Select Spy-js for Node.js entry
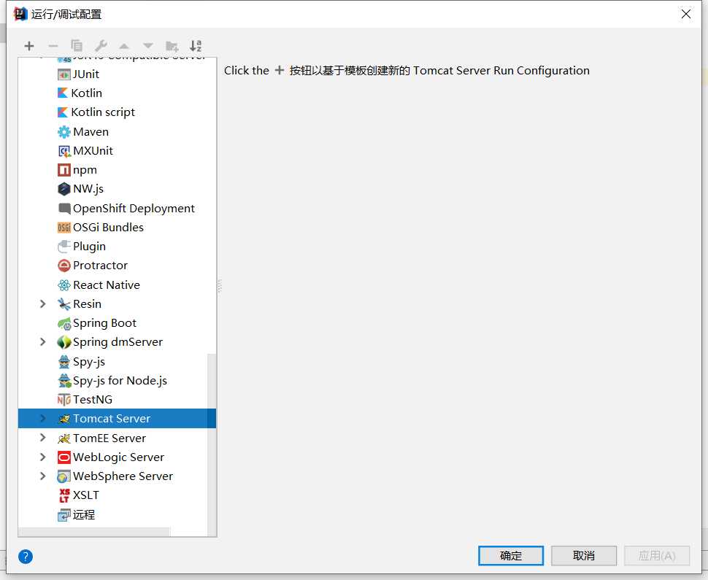Image resolution: width=708 pixels, height=580 pixels. [x=120, y=381]
